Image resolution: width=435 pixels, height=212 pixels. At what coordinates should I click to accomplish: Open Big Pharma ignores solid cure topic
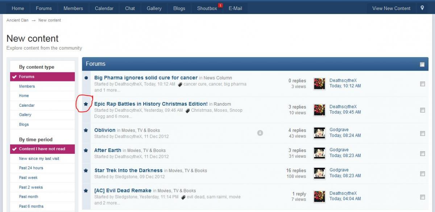tap(146, 77)
